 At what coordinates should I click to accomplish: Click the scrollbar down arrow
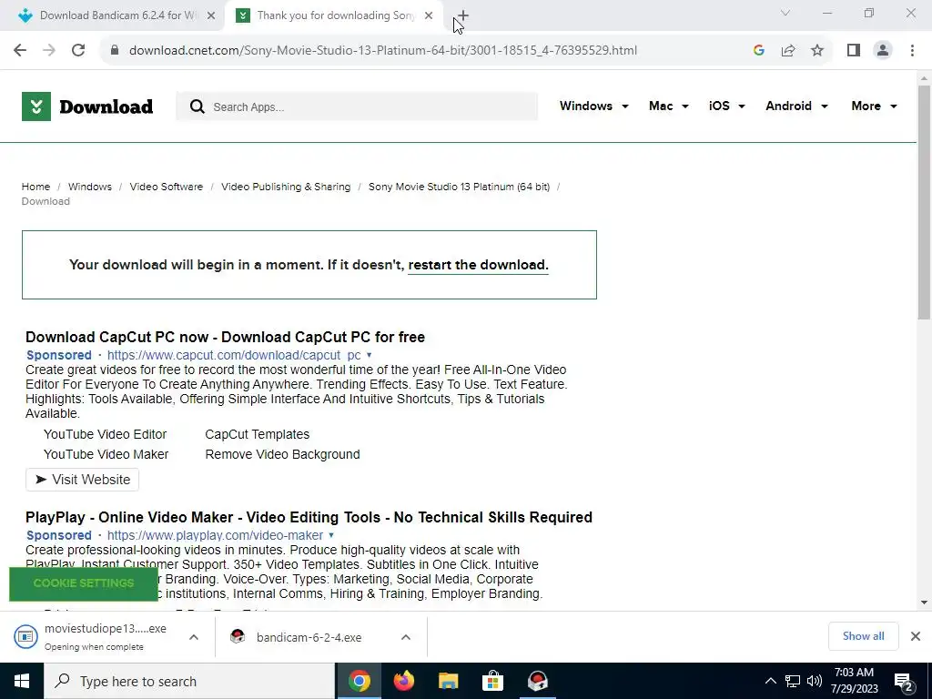pos(924,603)
